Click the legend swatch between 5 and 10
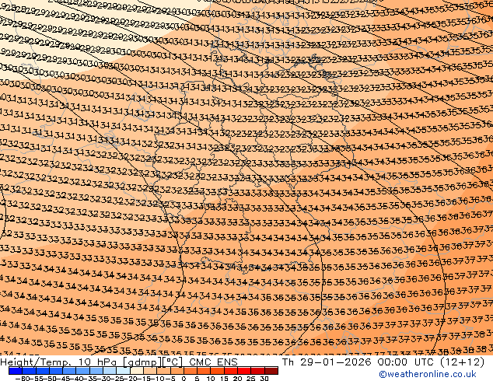This screenshot has height=381, width=493. tap(204, 371)
